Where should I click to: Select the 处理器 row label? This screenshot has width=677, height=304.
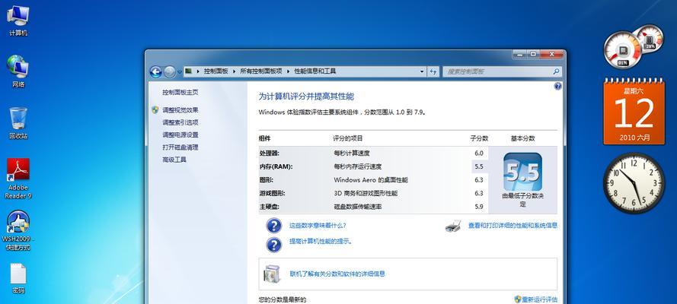(x=270, y=153)
